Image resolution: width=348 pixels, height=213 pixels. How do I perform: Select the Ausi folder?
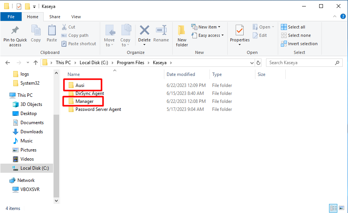pyautogui.click(x=80, y=85)
